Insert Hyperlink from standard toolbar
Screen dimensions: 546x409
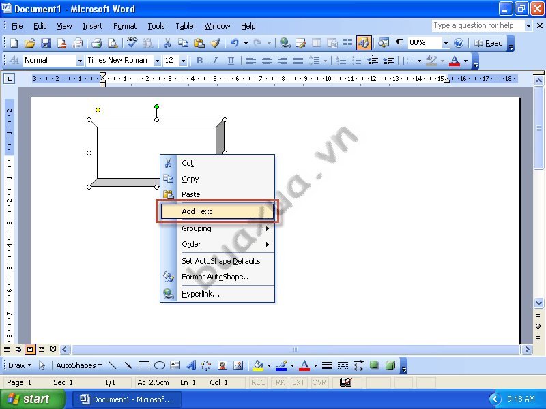click(285, 43)
